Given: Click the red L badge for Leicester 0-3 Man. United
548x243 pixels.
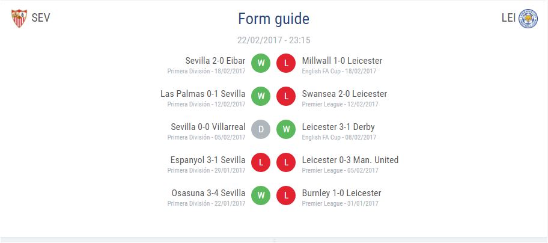Looking at the screenshot, I should 286,162.
